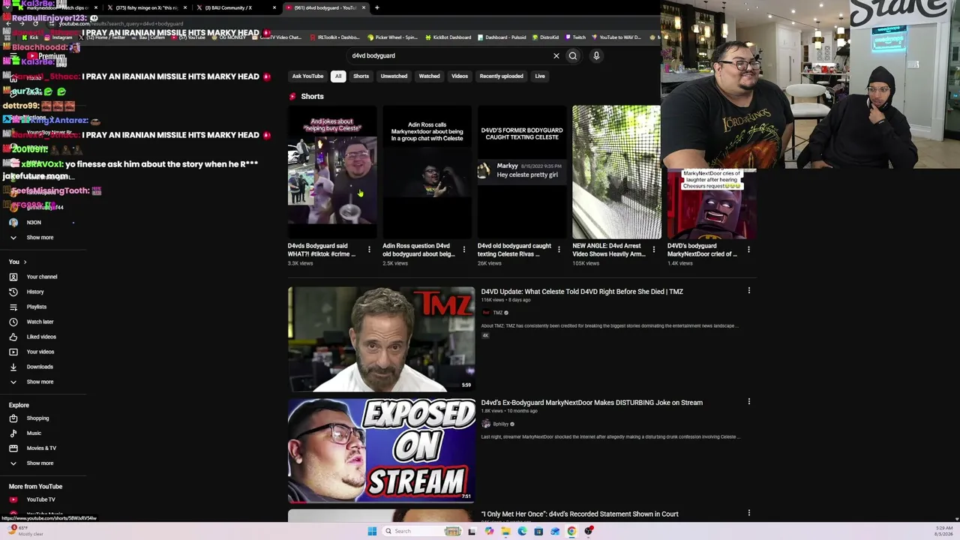Open 'NEW ANGLE: D4vd Arrest' short thumbnail
Image resolution: width=960 pixels, height=540 pixels.
pos(616,171)
